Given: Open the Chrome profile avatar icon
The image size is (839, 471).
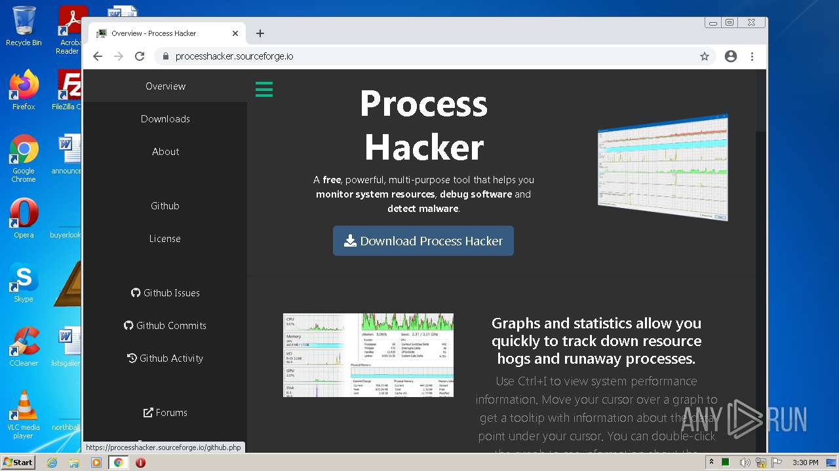Looking at the screenshot, I should coord(731,56).
